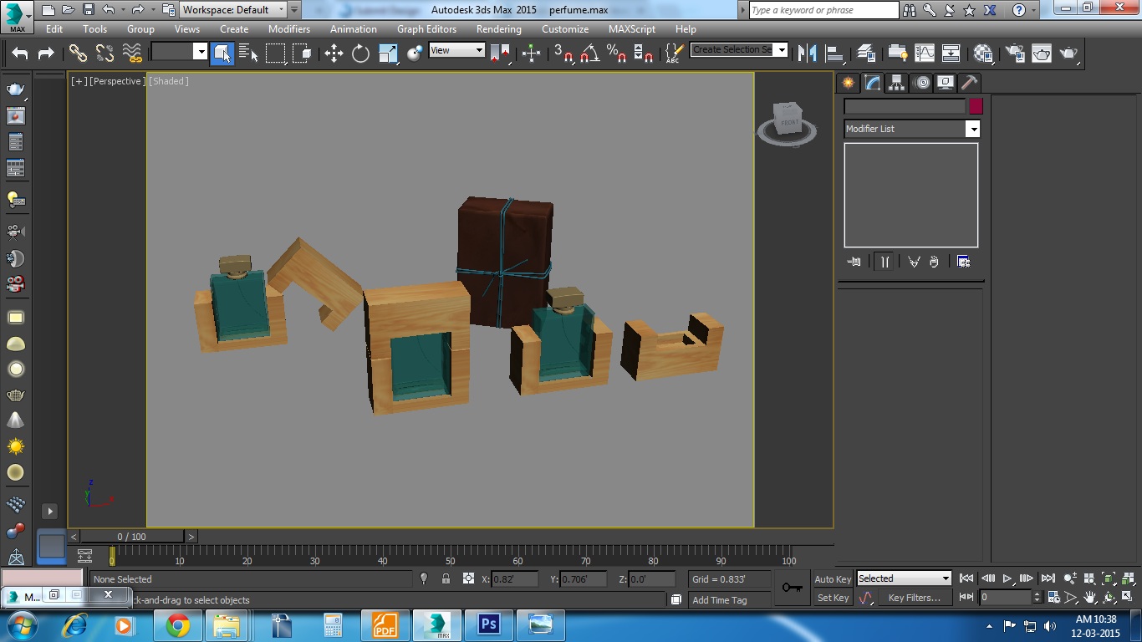Open the Render Setup teapot icon
Image resolution: width=1142 pixels, height=642 pixels.
point(1015,53)
